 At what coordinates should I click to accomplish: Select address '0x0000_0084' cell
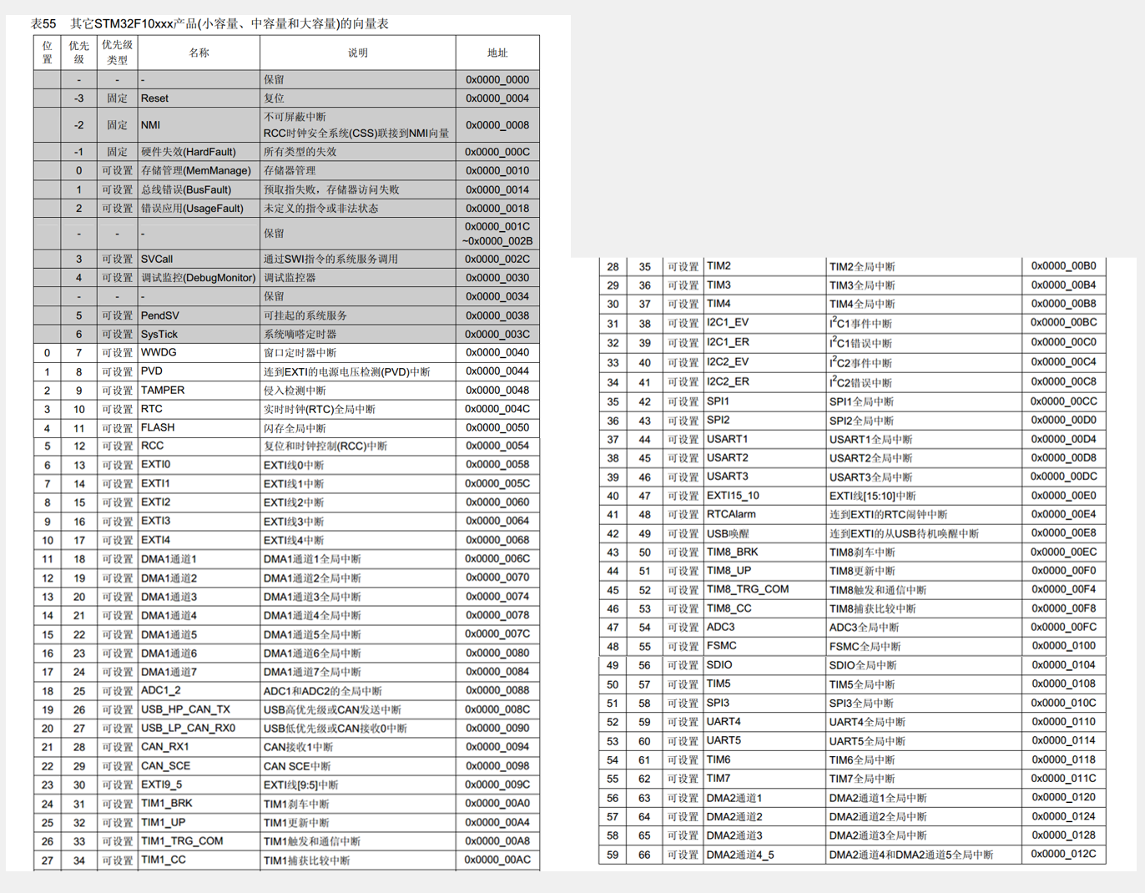[x=497, y=672]
